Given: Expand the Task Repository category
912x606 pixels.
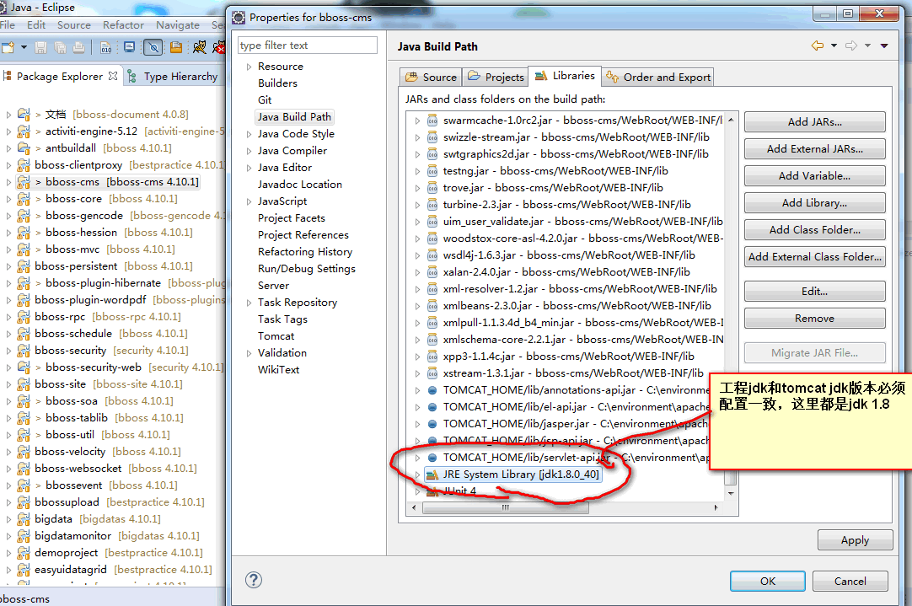Looking at the screenshot, I should (249, 303).
